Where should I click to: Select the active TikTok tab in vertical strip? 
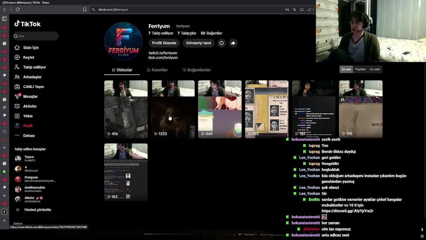pos(4,212)
